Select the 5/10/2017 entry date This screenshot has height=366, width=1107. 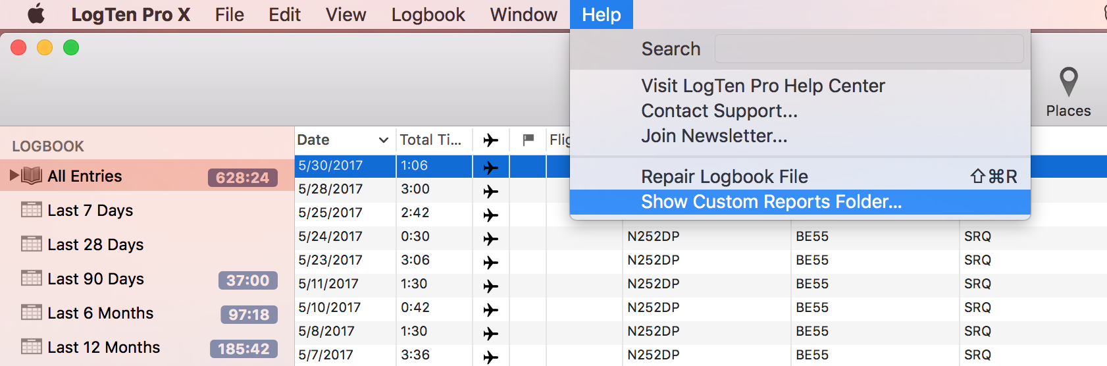click(329, 307)
